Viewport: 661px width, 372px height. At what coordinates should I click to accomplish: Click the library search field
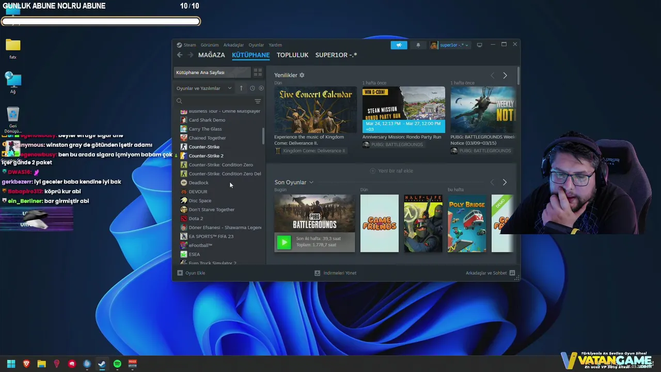tap(214, 101)
